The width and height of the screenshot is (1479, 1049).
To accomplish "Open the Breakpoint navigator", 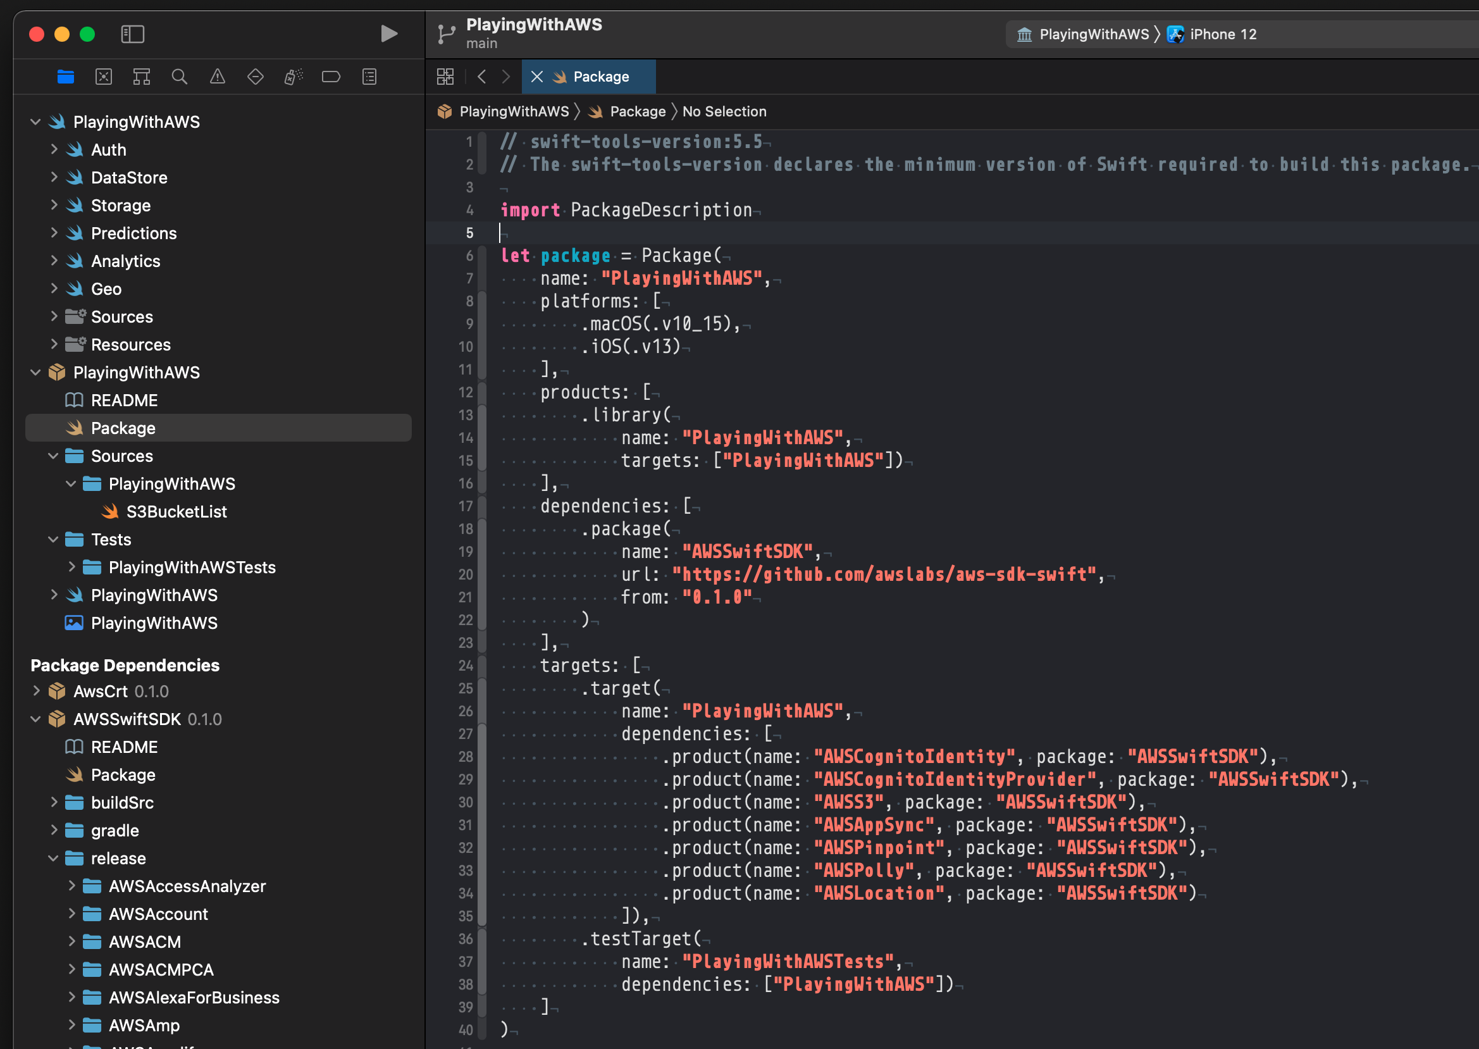I will click(331, 77).
